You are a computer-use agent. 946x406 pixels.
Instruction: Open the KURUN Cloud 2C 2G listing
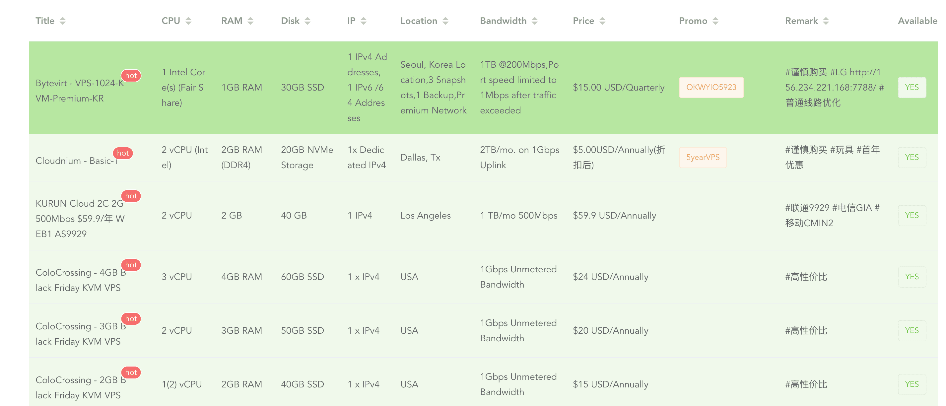(x=80, y=218)
